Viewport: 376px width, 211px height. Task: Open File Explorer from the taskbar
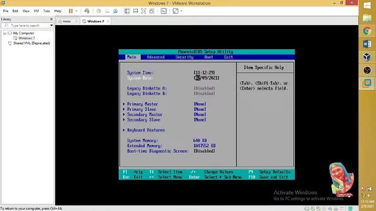coord(367,18)
